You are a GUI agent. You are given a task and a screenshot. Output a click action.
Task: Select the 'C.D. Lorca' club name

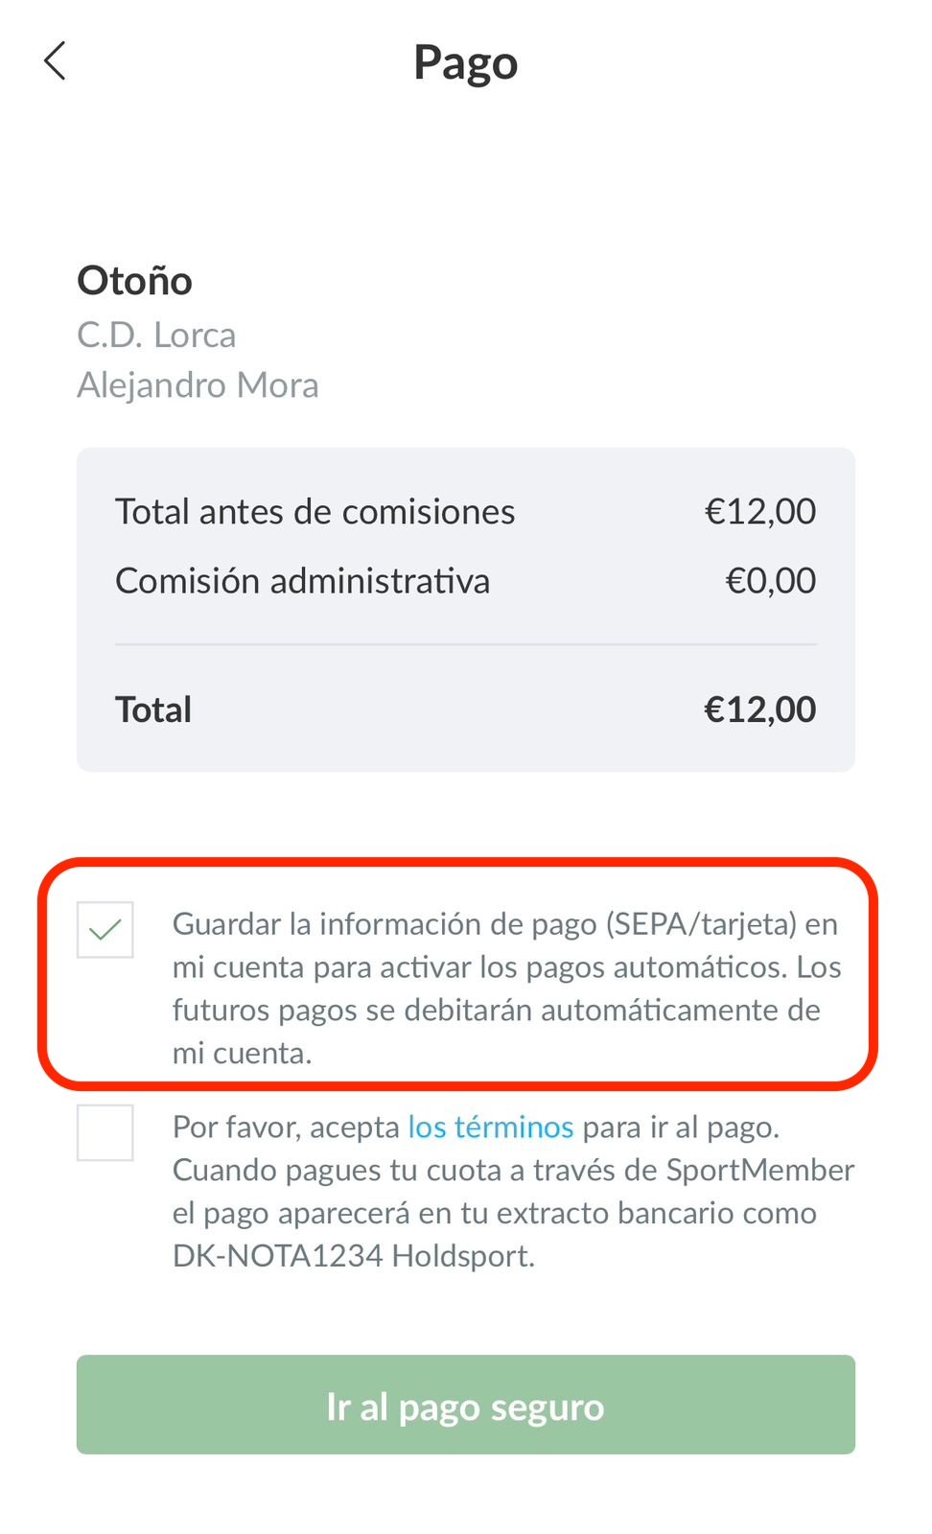point(156,336)
